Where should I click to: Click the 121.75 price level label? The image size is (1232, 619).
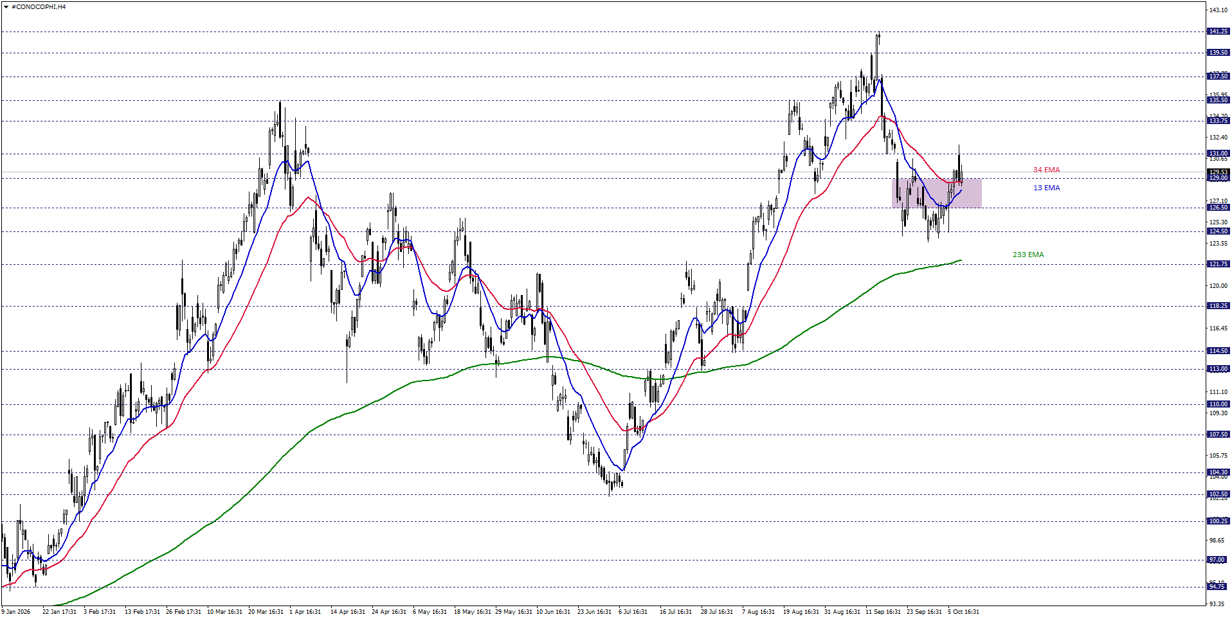[1218, 264]
